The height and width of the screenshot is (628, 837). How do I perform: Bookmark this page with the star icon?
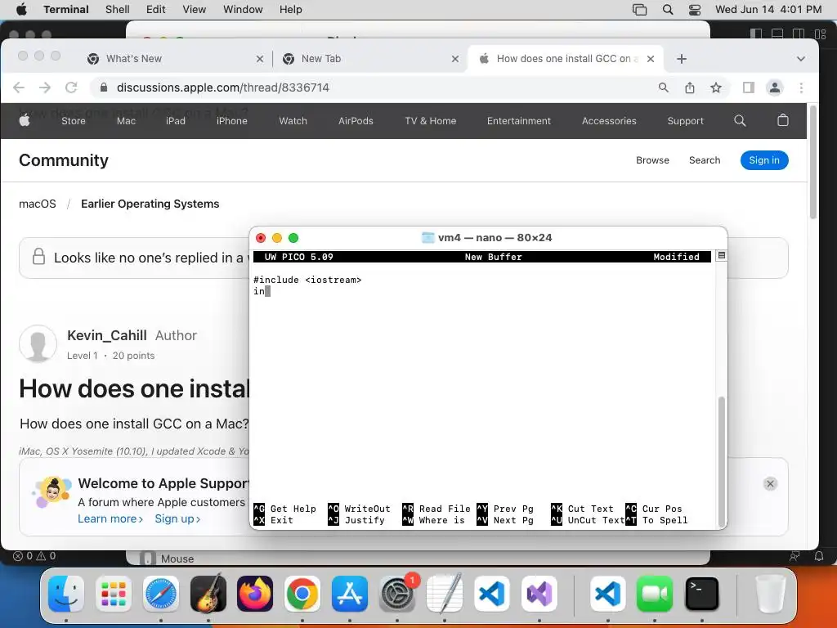click(716, 87)
